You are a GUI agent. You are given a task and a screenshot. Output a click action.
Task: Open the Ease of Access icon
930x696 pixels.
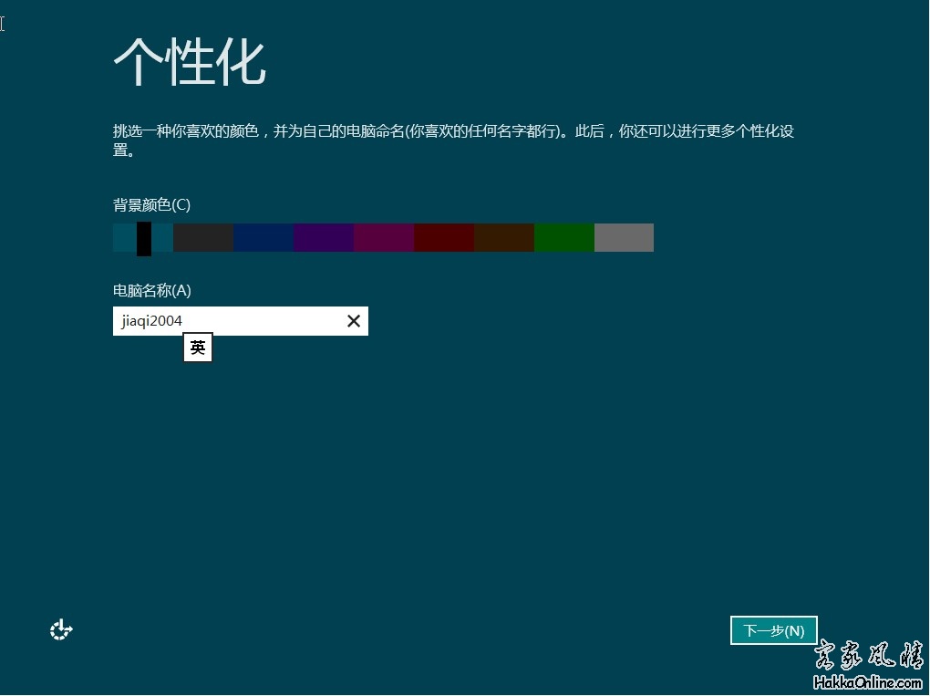tap(61, 629)
